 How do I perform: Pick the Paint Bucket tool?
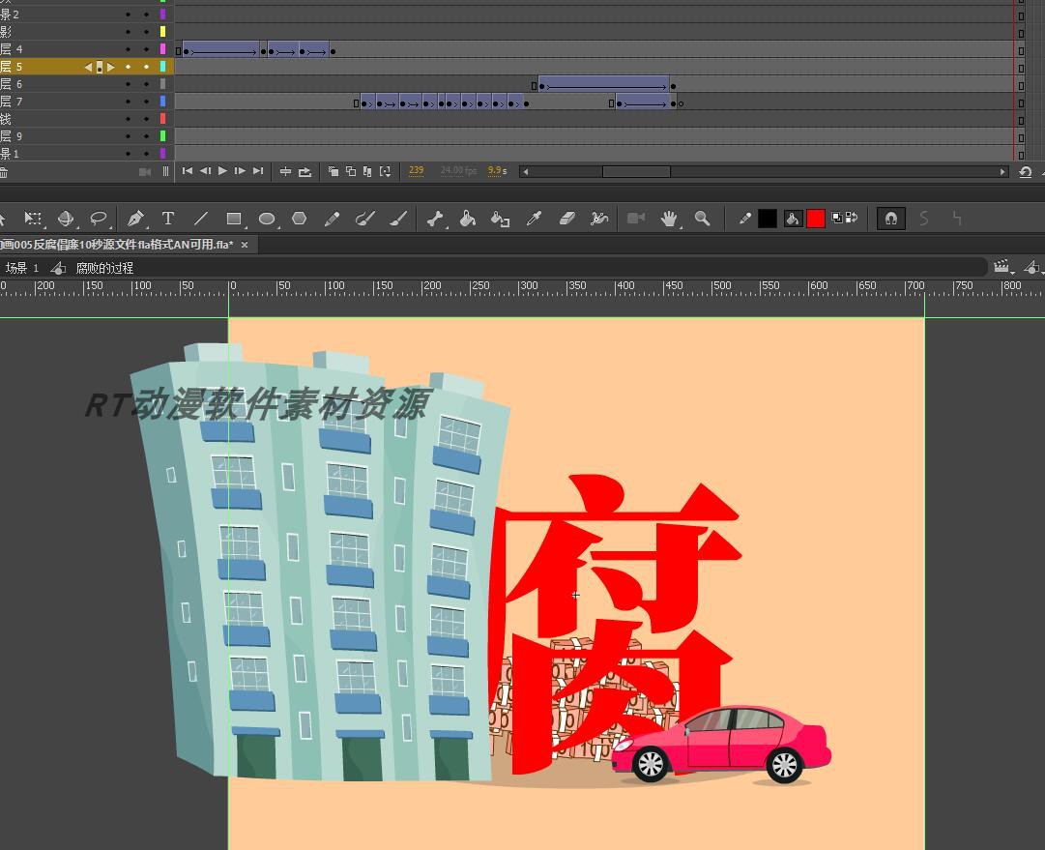click(468, 219)
